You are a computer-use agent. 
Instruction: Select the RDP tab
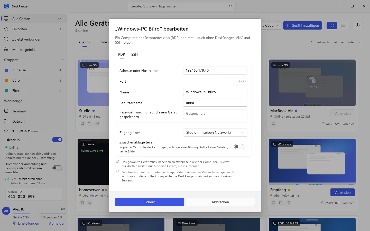click(122, 54)
